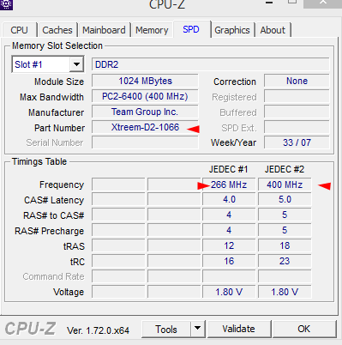Click the Max Bandwidth PC2-6400 field
The image size is (342, 345).
(x=145, y=96)
